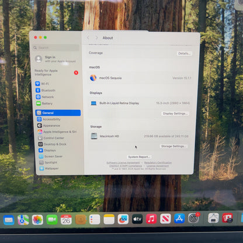Click the sidebar Search field
This screenshot has width=243, height=243.
(x=56, y=48)
